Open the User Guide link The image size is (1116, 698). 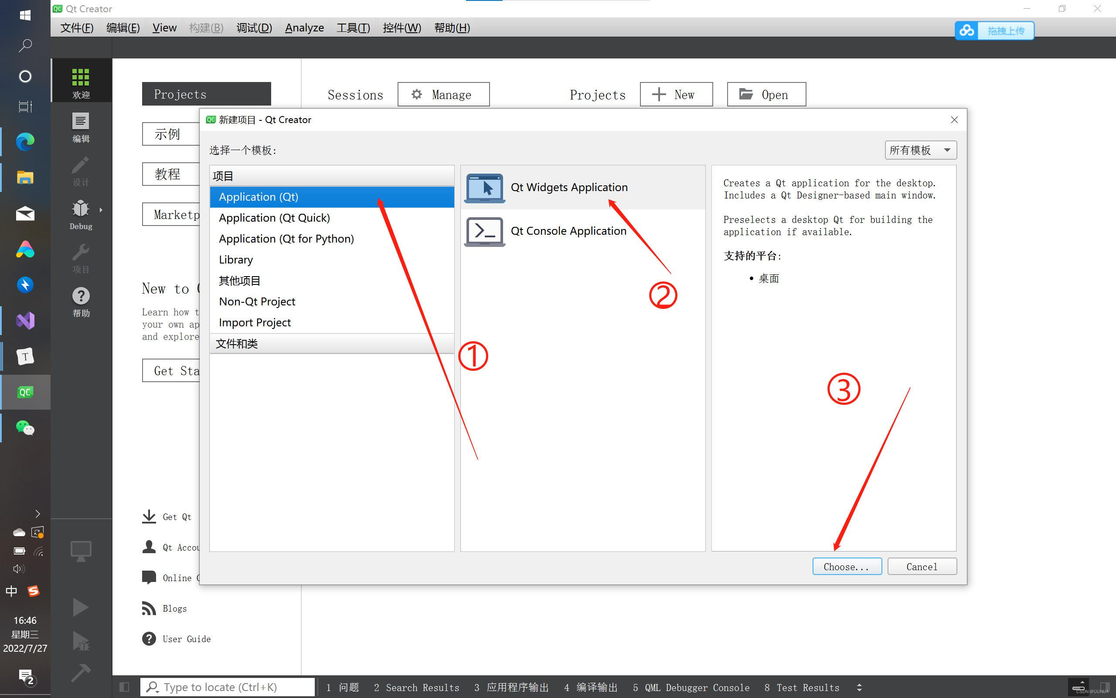click(x=186, y=639)
